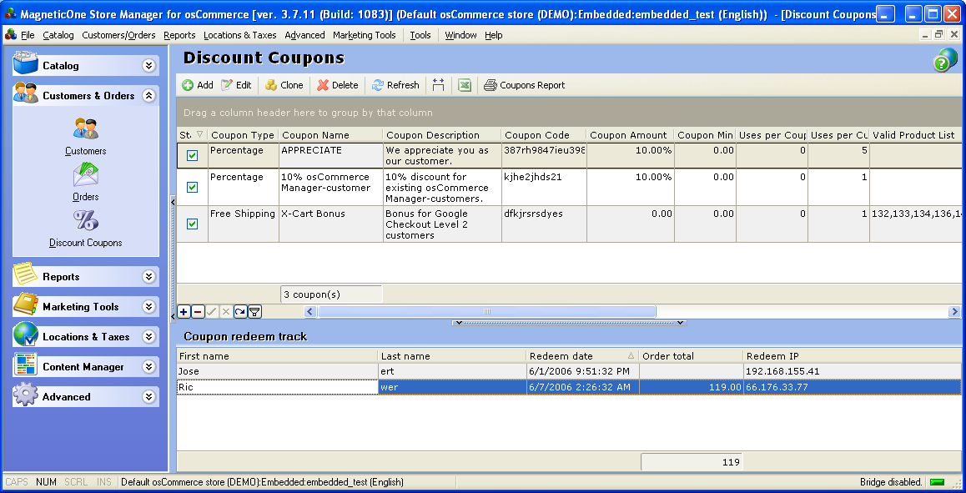
Task: Expand the Locations & Taxes panel
Action: tap(148, 336)
